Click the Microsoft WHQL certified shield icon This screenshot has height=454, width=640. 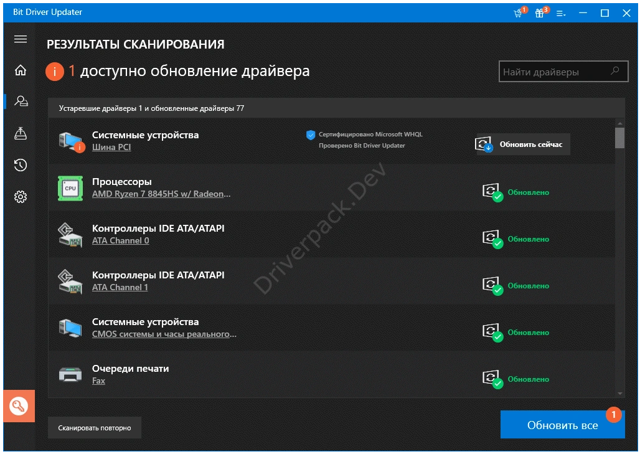(x=311, y=135)
